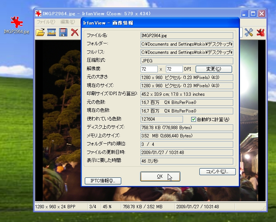Open the コメント(C)... button
276x222 pixels.
217,172
